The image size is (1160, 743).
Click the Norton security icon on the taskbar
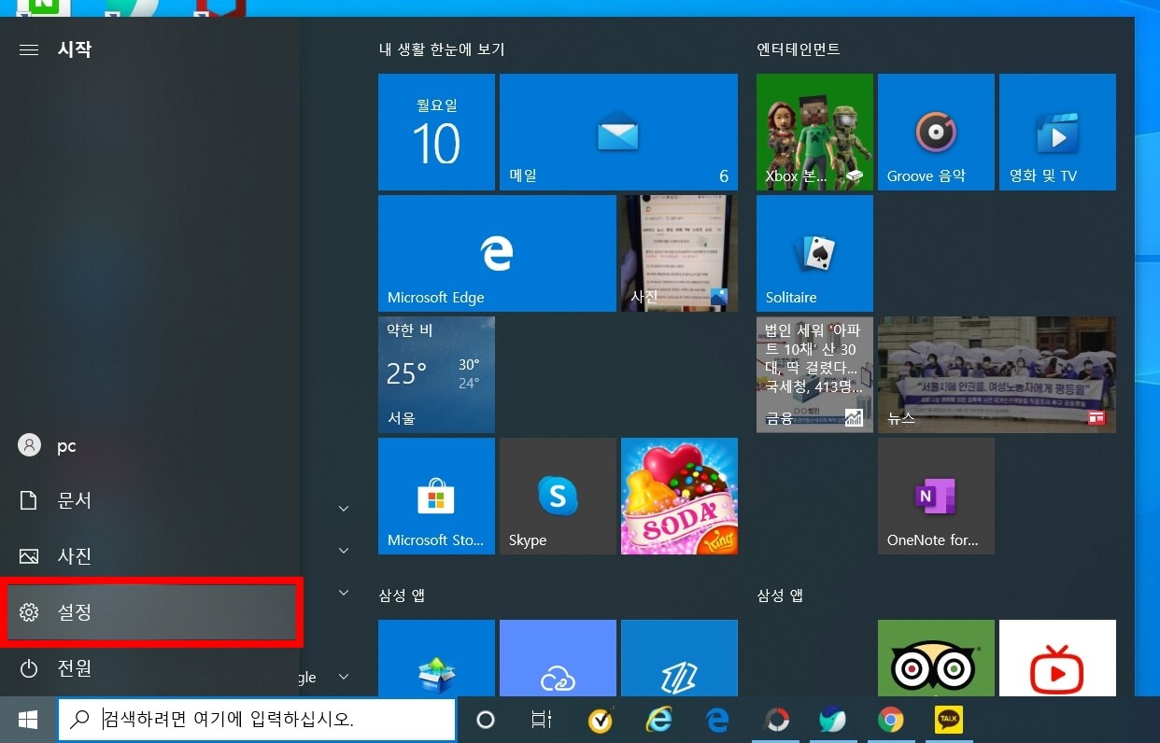click(601, 720)
